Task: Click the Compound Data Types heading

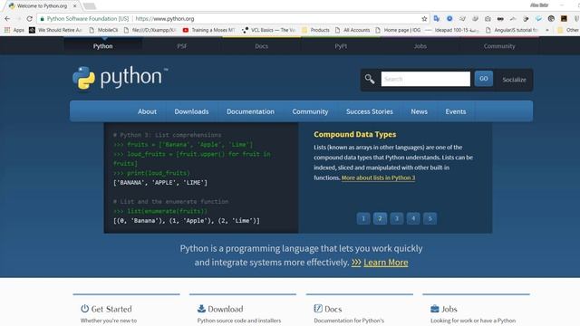Action: [x=354, y=134]
